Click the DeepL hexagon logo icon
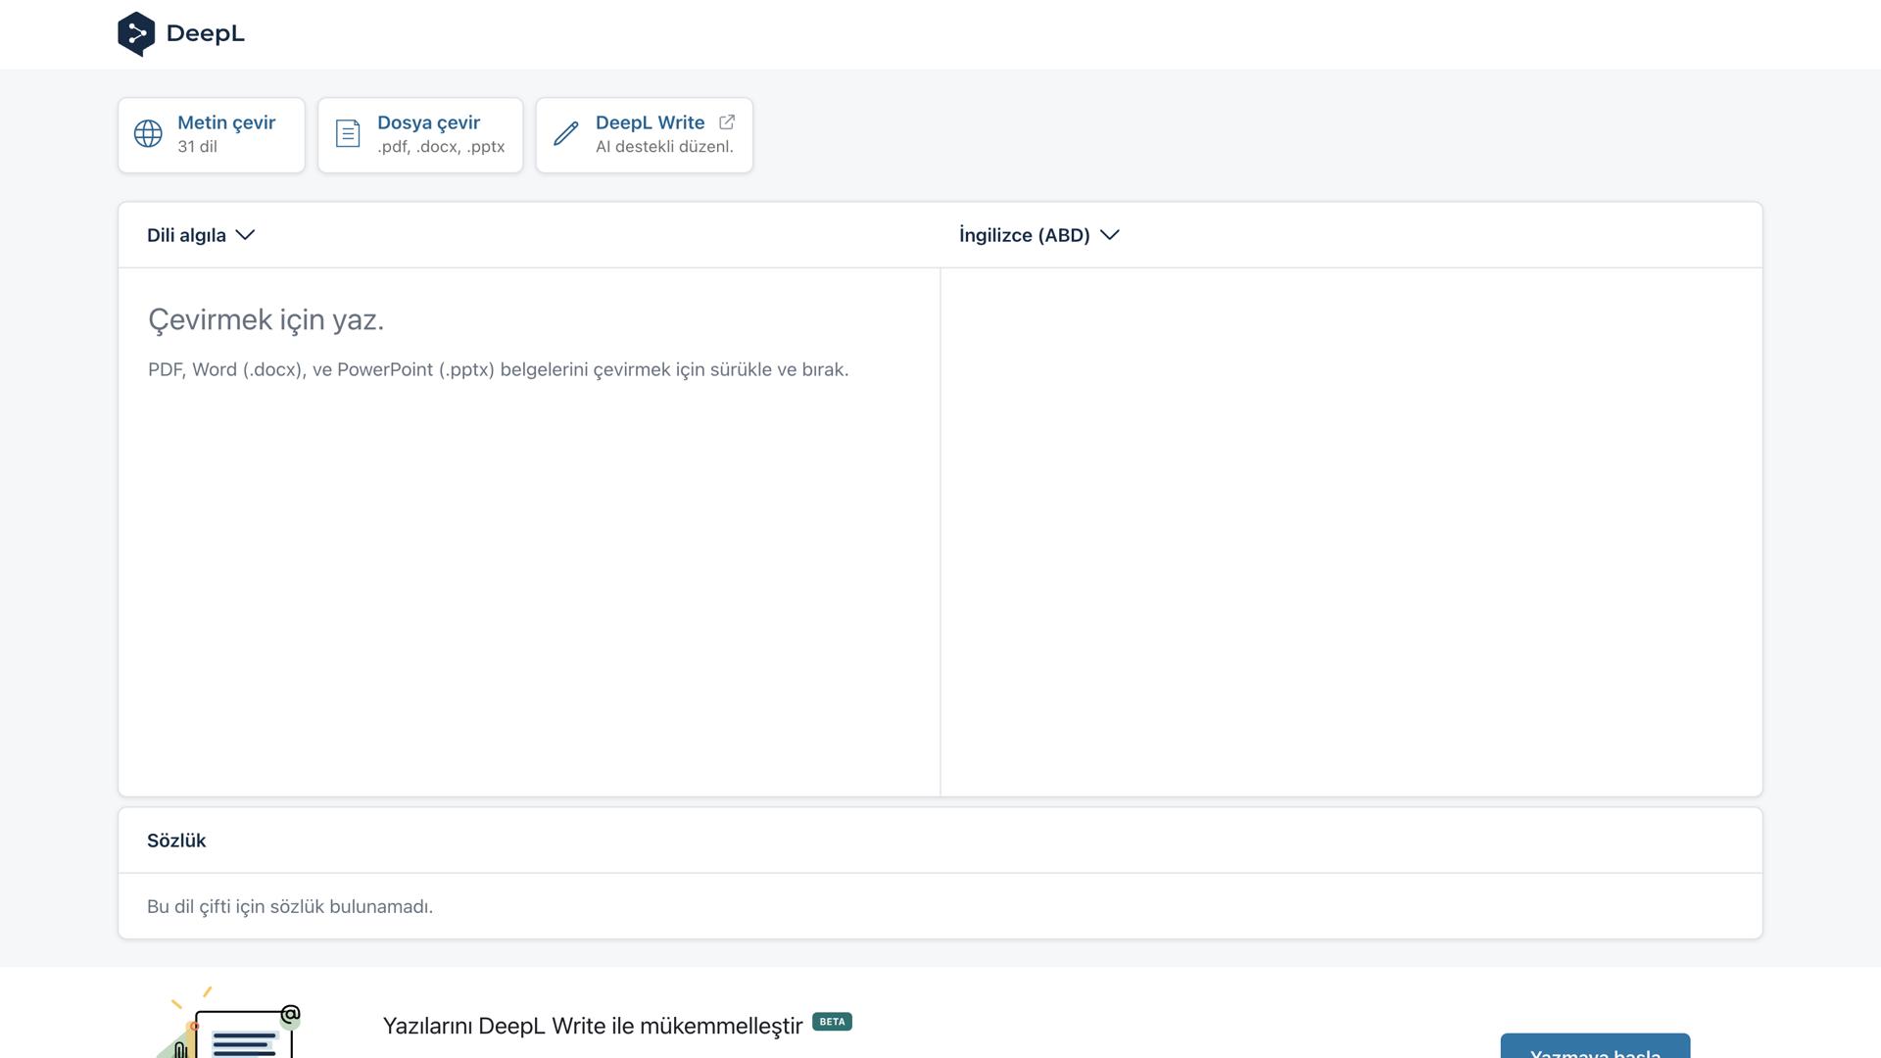 (136, 34)
